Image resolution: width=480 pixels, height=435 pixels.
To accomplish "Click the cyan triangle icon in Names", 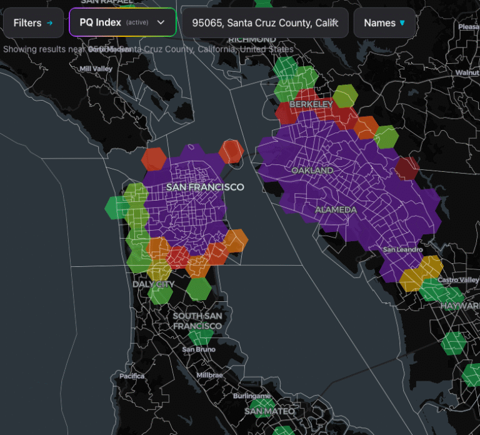I will point(402,23).
